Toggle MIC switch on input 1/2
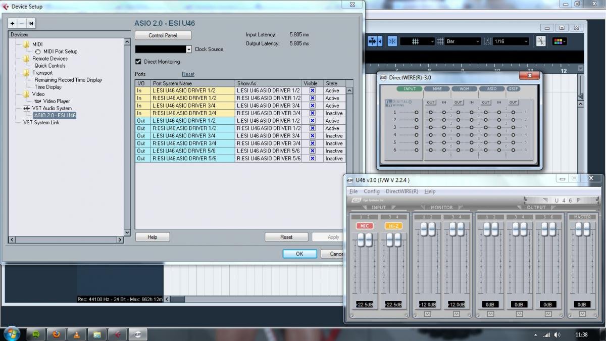The image size is (606, 341). (x=365, y=226)
